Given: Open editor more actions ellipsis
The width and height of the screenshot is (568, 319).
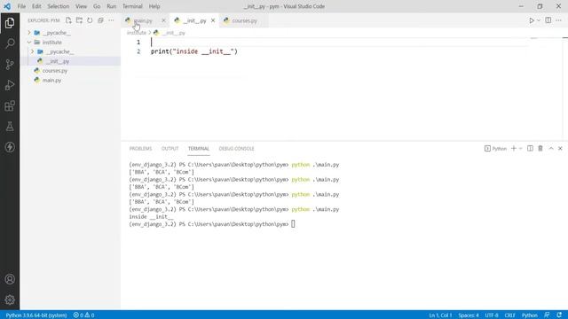Looking at the screenshot, I should click(558, 20).
